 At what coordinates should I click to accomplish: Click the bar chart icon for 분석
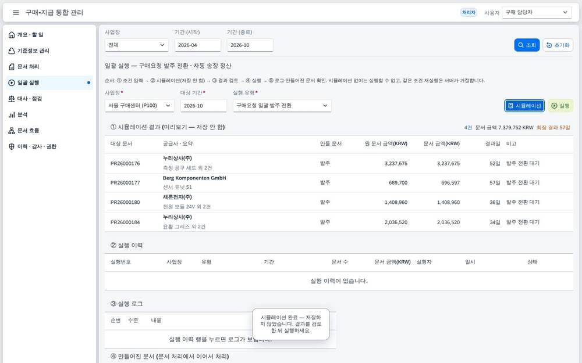tap(12, 115)
